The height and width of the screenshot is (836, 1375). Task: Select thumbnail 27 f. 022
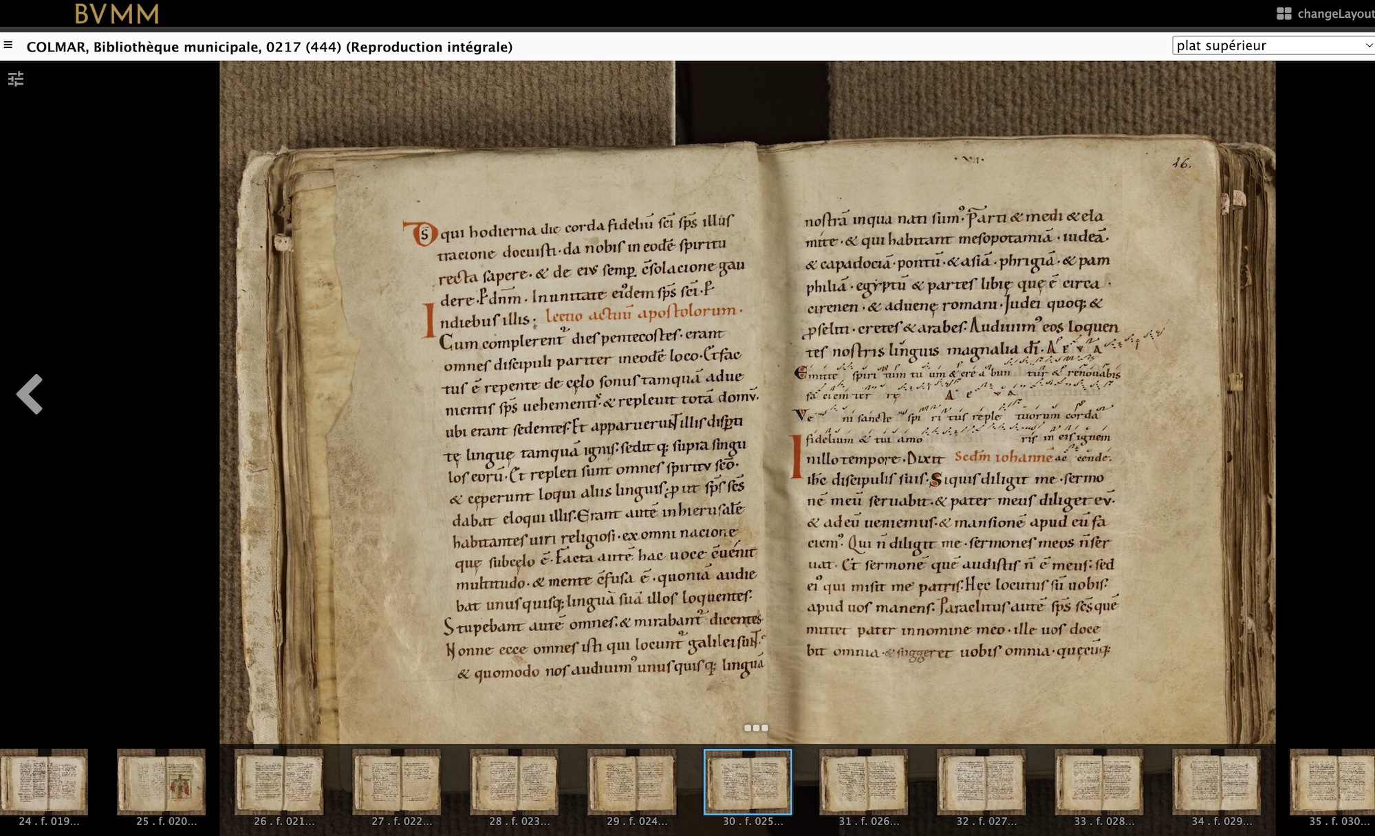point(397,782)
